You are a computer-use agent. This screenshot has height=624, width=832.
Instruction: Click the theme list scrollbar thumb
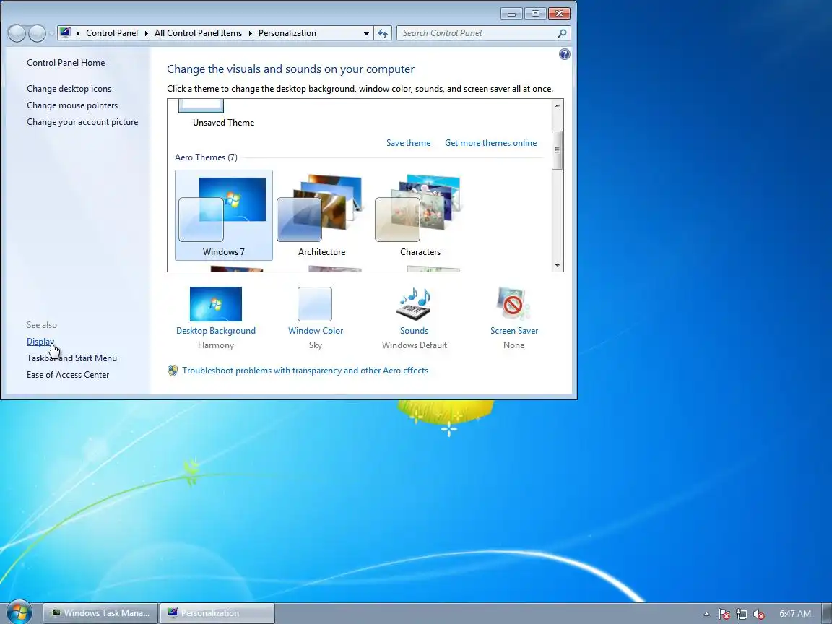pos(557,150)
